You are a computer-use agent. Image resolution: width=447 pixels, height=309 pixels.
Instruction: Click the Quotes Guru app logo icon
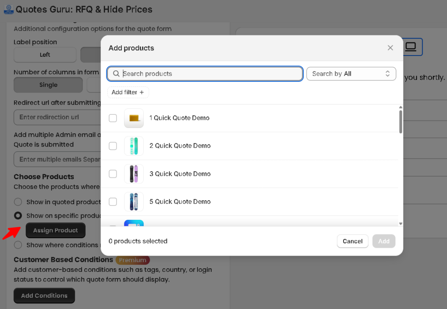pyautogui.click(x=9, y=10)
